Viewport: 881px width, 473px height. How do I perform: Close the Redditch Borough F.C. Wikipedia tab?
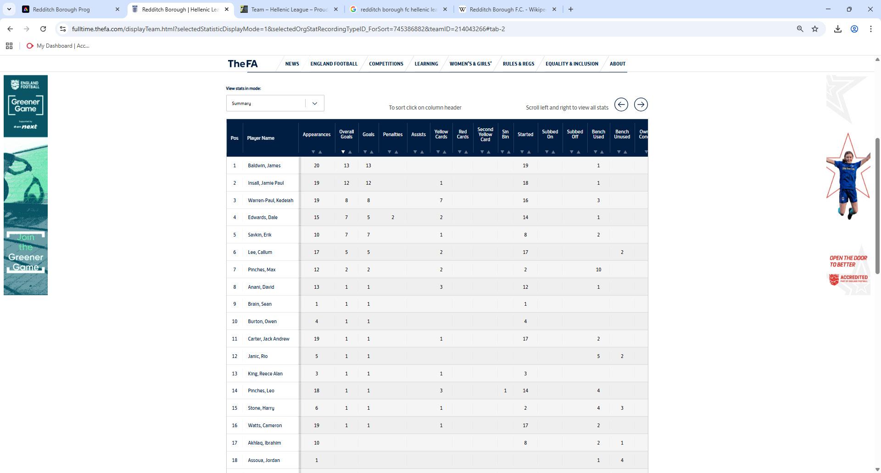pos(554,9)
